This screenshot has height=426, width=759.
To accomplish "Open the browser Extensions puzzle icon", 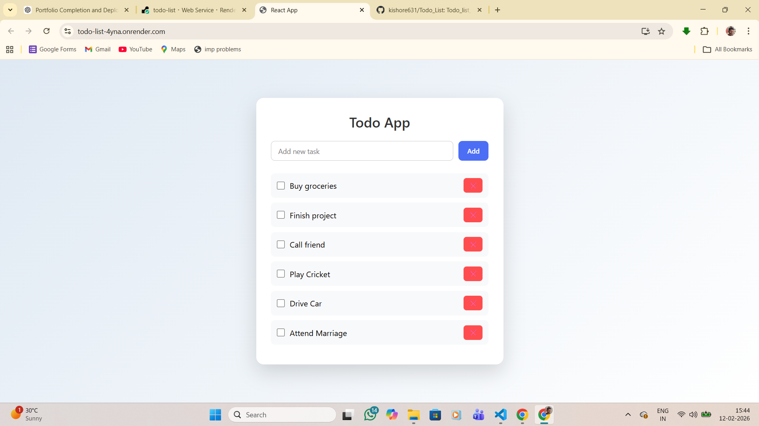I will 704,31.
